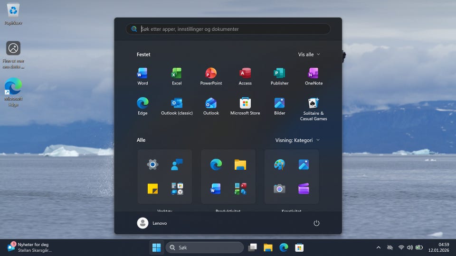
Task: Select Papirkurv recycle bin on desktop
Action: (13, 14)
